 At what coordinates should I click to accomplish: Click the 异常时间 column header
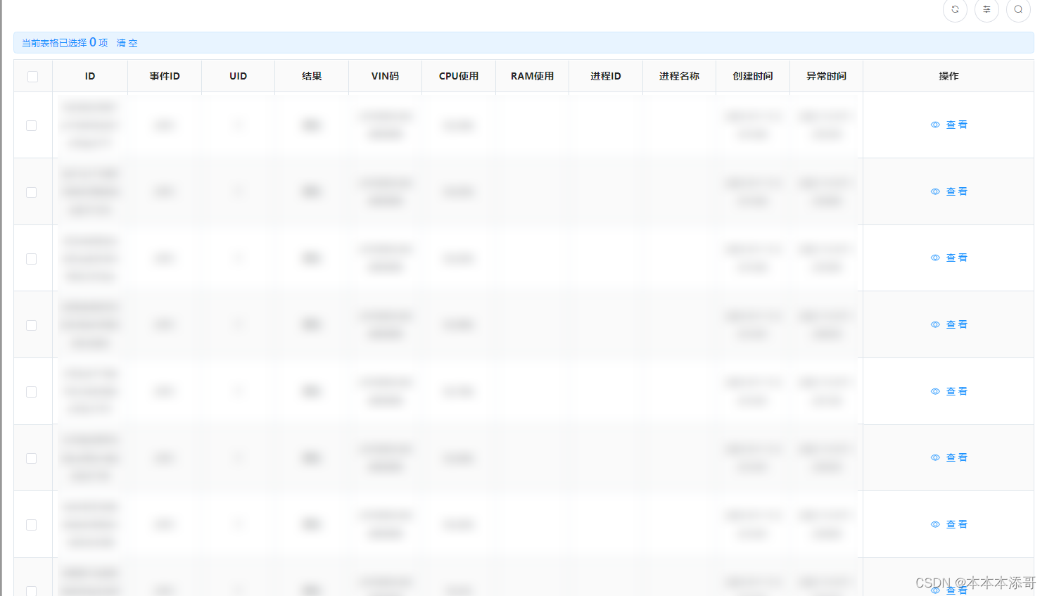pyautogui.click(x=826, y=76)
